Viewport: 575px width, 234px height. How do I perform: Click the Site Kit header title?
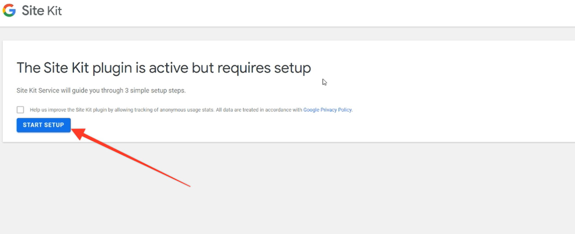pos(42,11)
